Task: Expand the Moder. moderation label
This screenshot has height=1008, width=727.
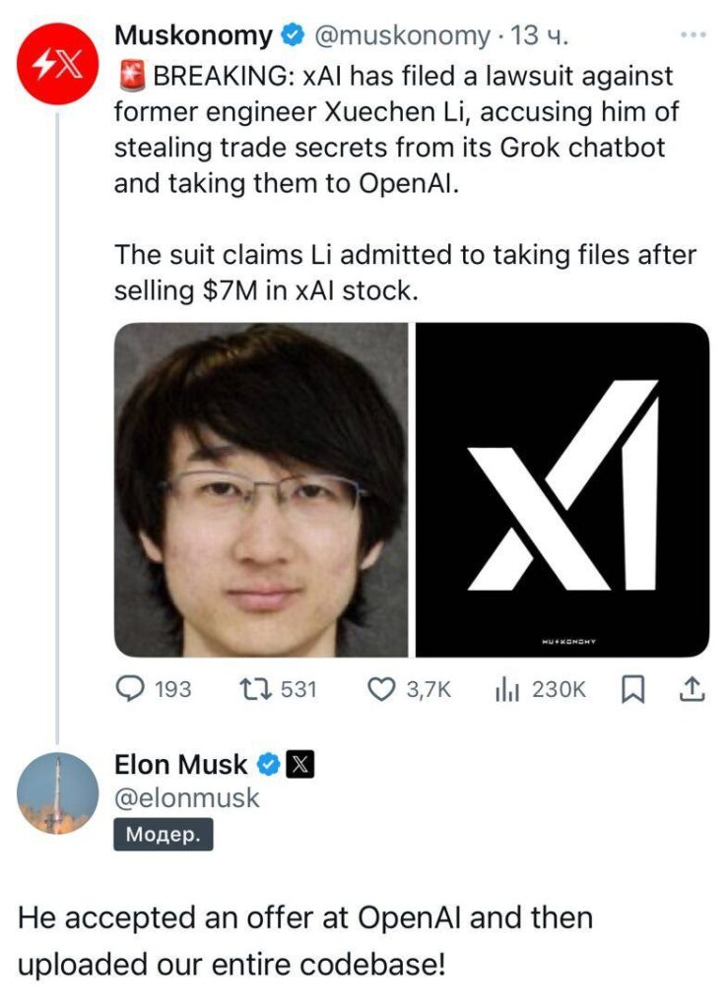Action: pyautogui.click(x=162, y=836)
